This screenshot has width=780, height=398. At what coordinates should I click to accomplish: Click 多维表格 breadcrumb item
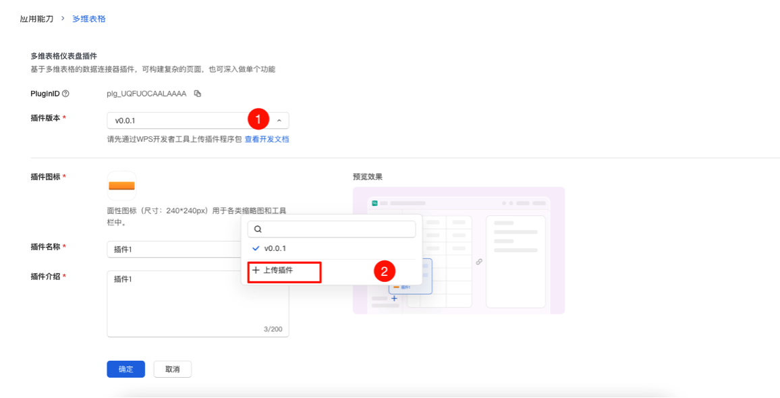[89, 19]
